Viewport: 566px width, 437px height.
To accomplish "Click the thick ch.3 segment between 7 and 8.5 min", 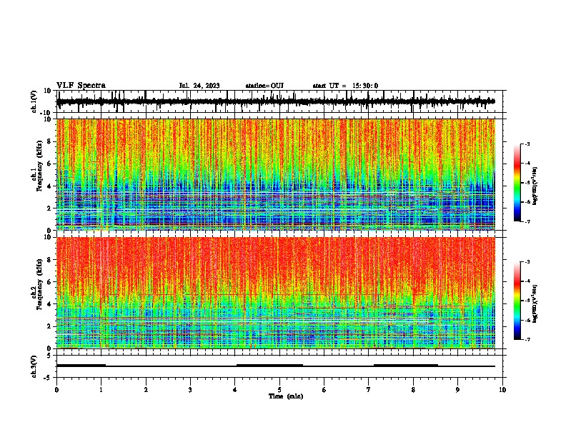I will 406,366.
